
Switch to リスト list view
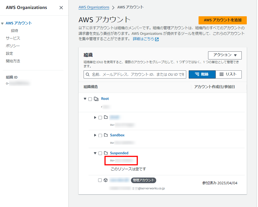click(x=228, y=74)
